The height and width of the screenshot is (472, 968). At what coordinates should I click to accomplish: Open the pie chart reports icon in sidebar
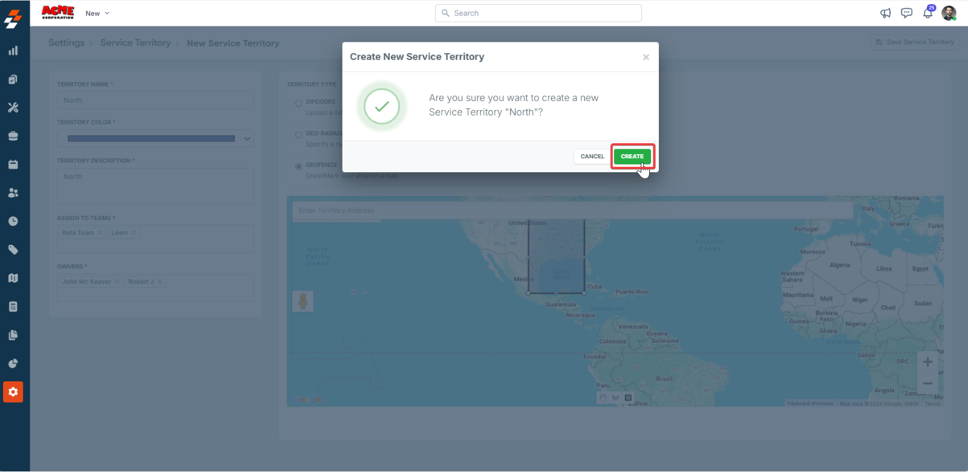tap(13, 363)
